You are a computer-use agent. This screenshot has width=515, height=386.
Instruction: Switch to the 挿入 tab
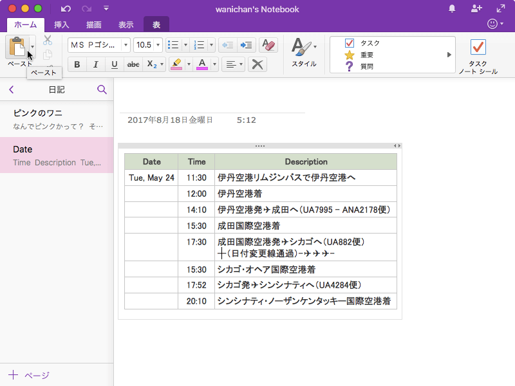(62, 25)
